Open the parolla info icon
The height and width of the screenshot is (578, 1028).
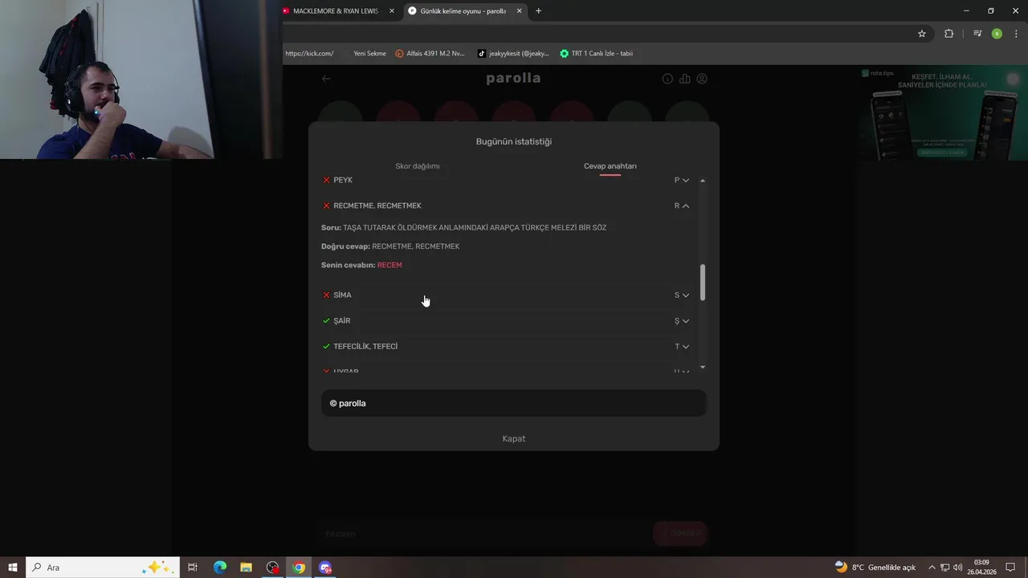(x=667, y=79)
